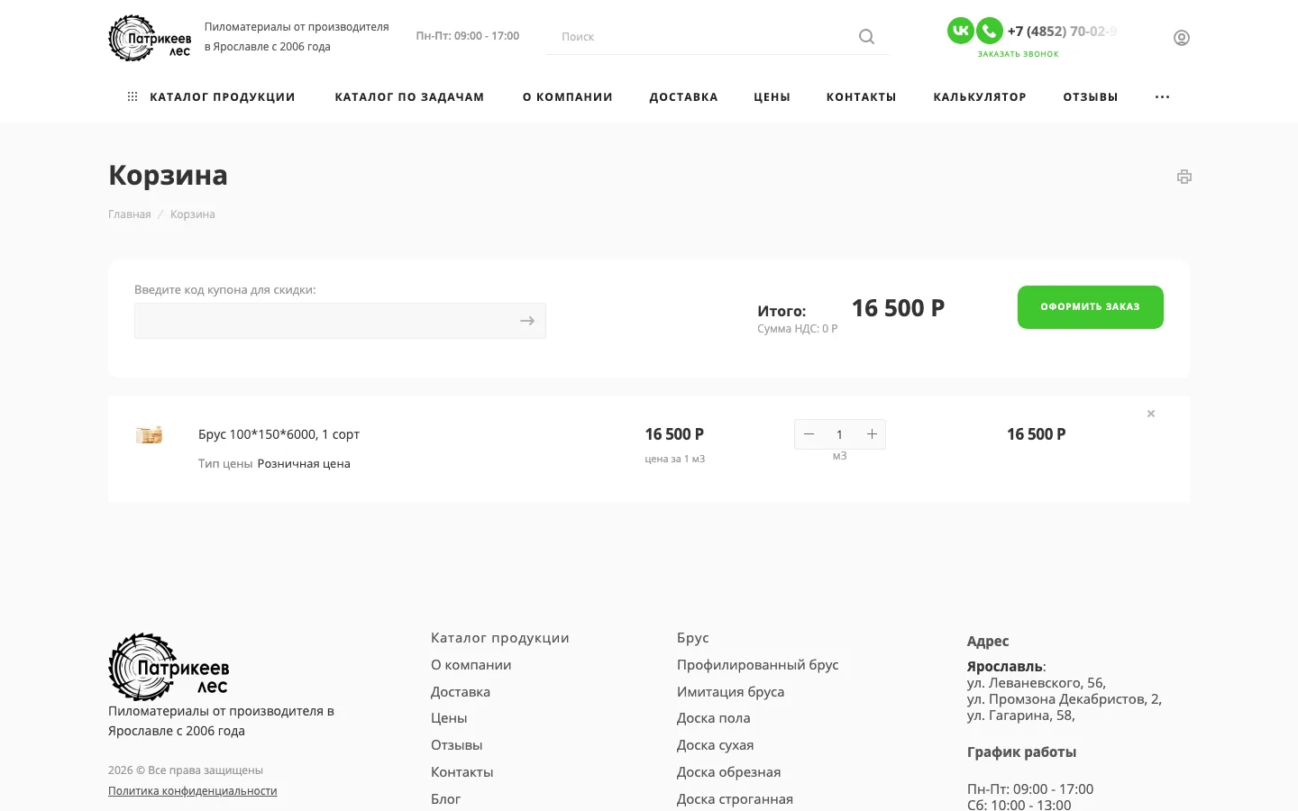Go to Главная breadcrumb
This screenshot has height=811, width=1298.
tap(130, 214)
